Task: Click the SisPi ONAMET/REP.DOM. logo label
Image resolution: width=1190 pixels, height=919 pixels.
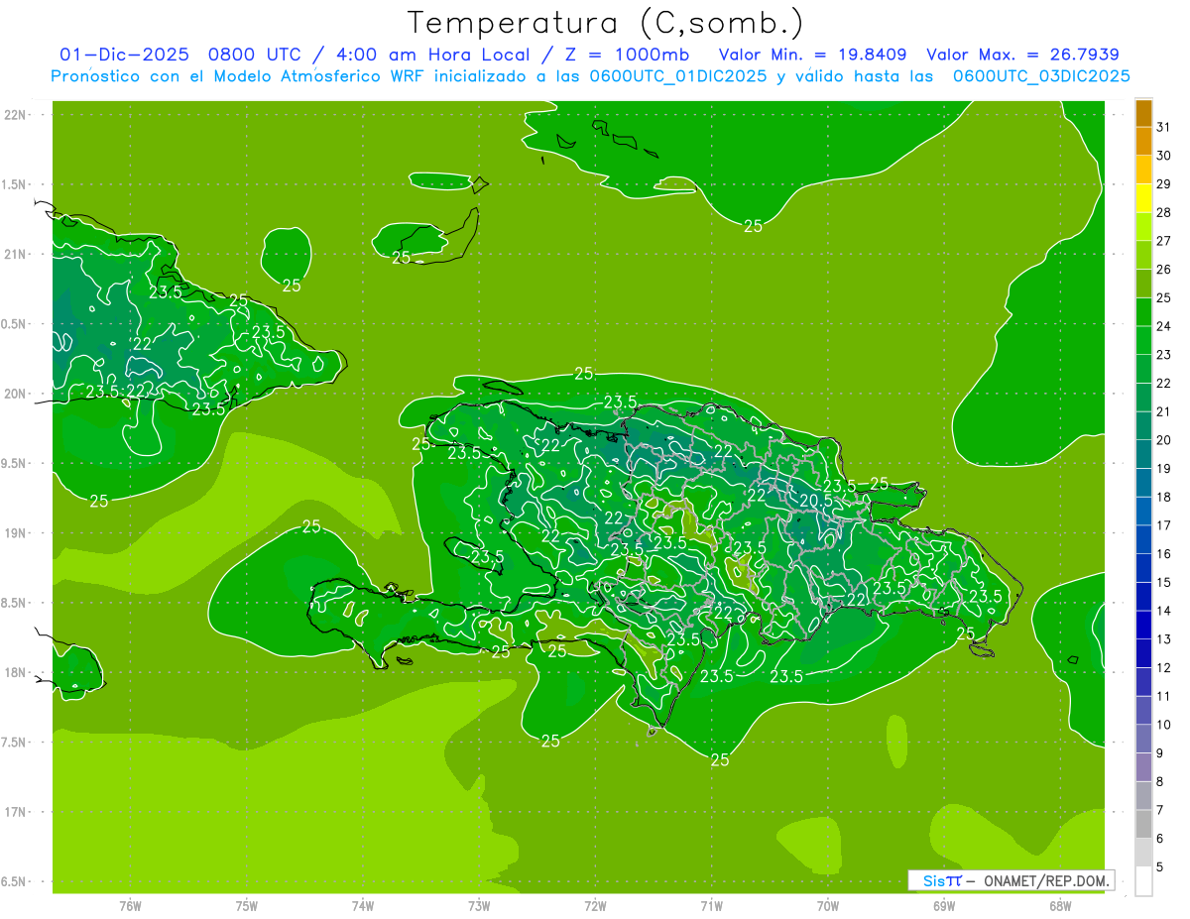Action: pos(1011,880)
